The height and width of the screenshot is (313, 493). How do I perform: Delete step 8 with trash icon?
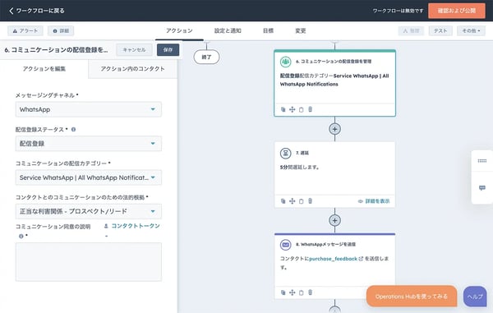coord(310,292)
